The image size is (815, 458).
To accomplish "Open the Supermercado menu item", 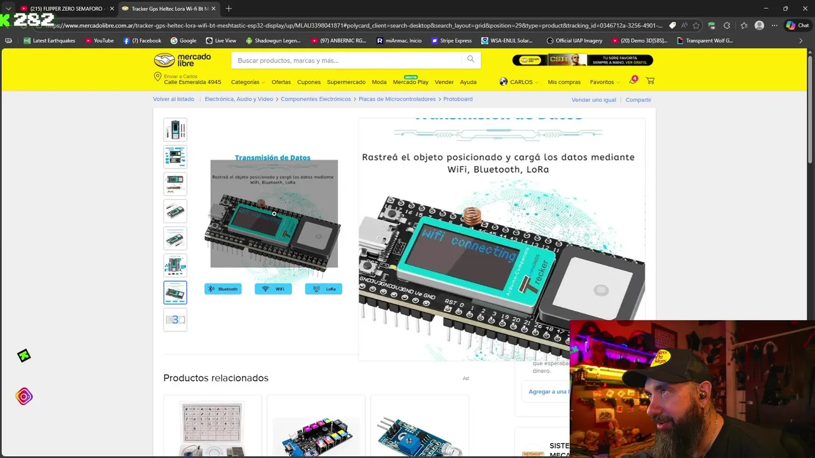I will click(x=346, y=82).
